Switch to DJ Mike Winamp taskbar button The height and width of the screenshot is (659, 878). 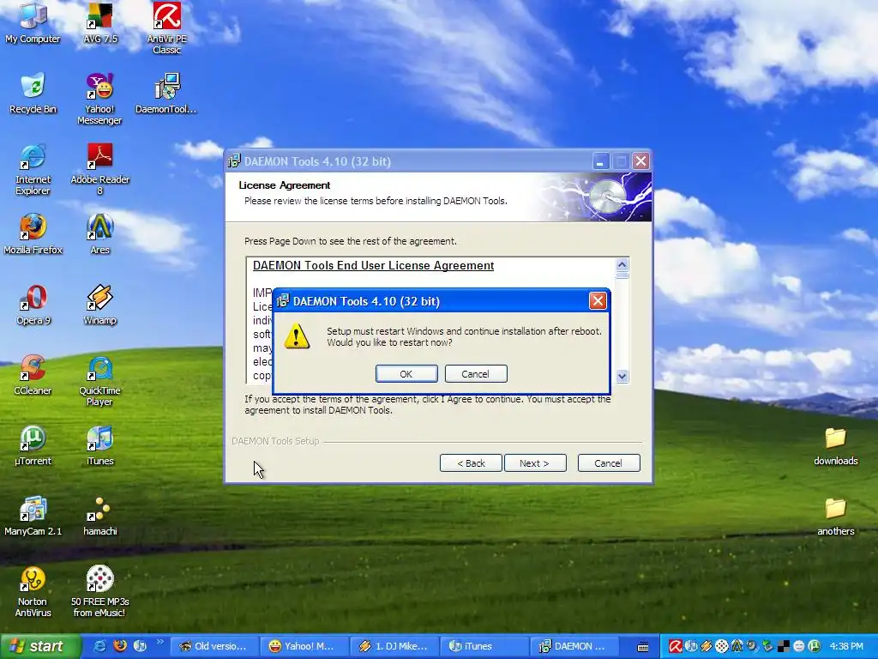tap(394, 646)
